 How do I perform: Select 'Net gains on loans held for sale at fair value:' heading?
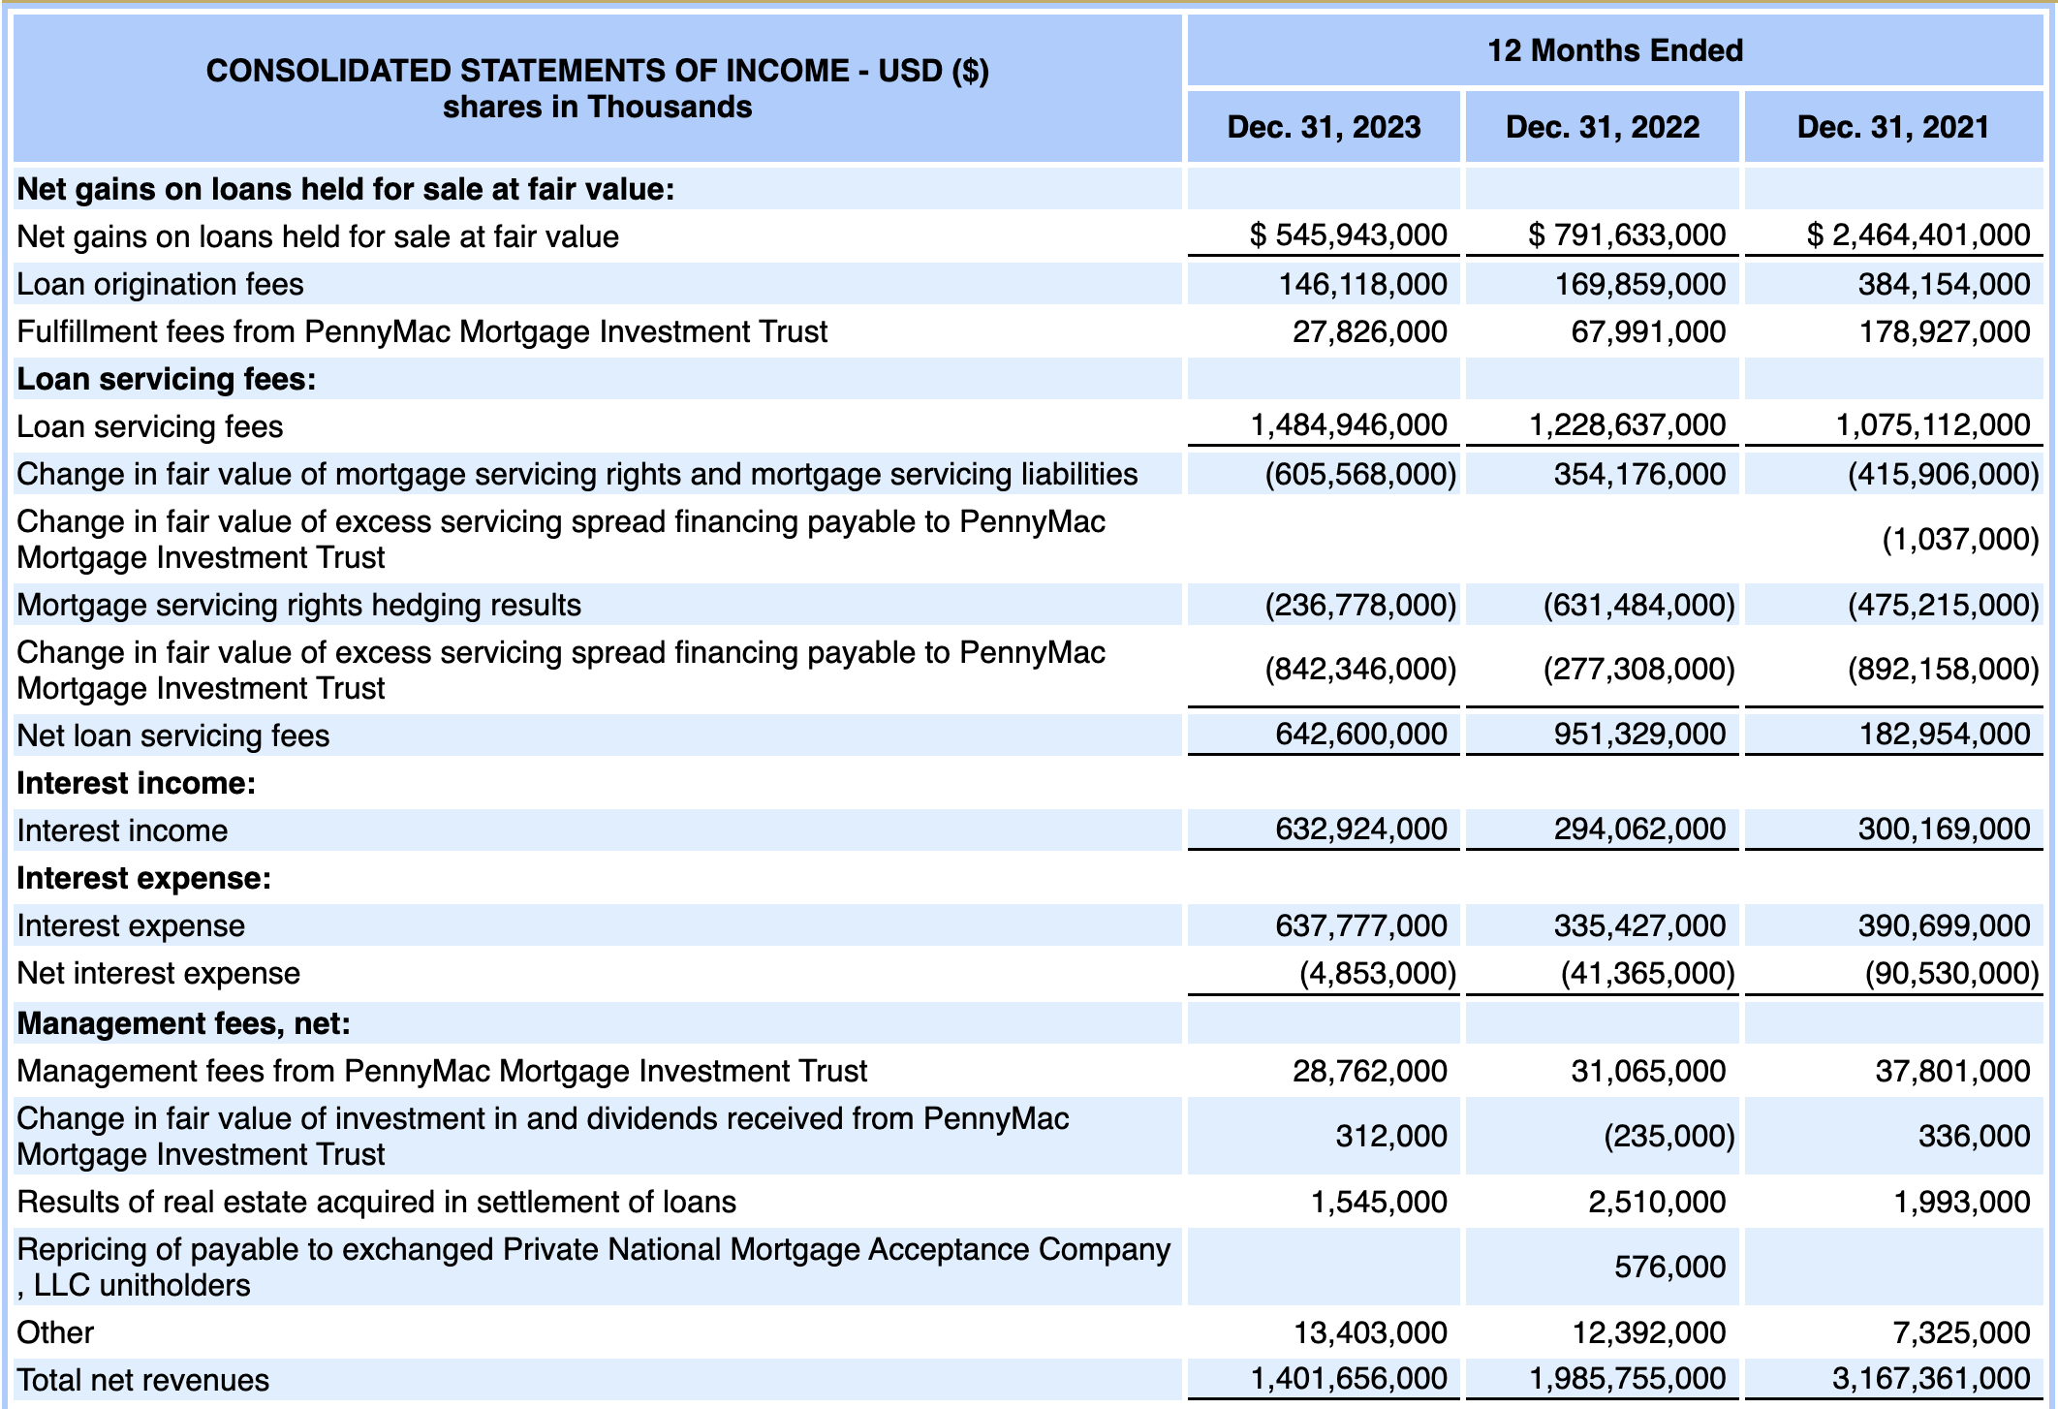point(346,189)
